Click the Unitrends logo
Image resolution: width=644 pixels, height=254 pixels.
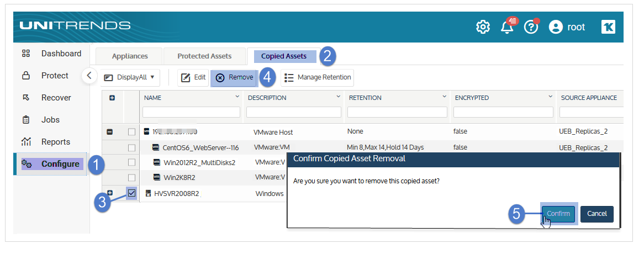point(75,25)
